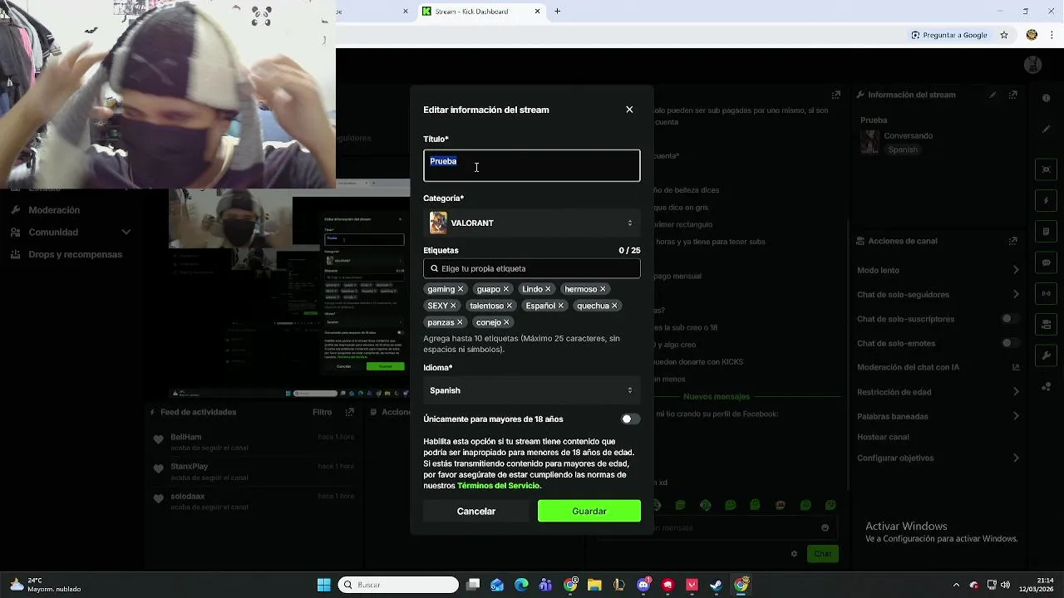The height and width of the screenshot is (598, 1064).
Task: Pop out the Información del stream panel
Action: coord(1013,95)
